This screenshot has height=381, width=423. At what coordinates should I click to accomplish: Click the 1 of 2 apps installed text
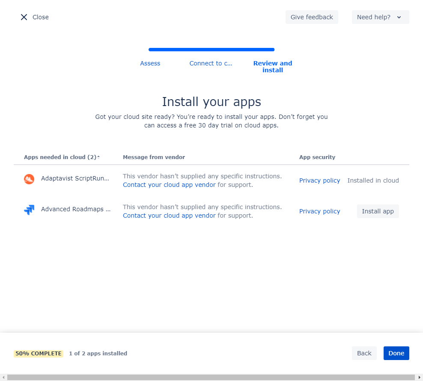point(98,354)
